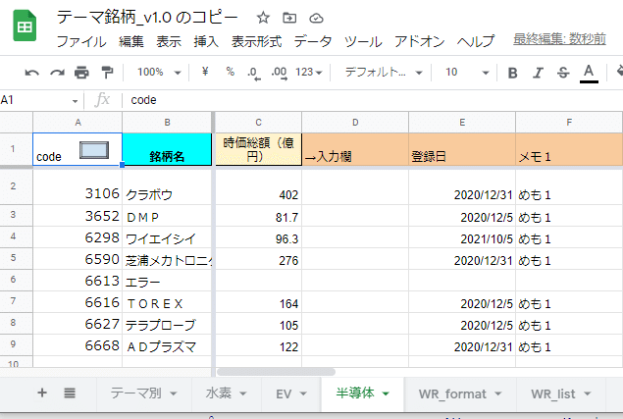Open the テーマ別 tab options arrow
Screen dimensions: 623x419
174,393
